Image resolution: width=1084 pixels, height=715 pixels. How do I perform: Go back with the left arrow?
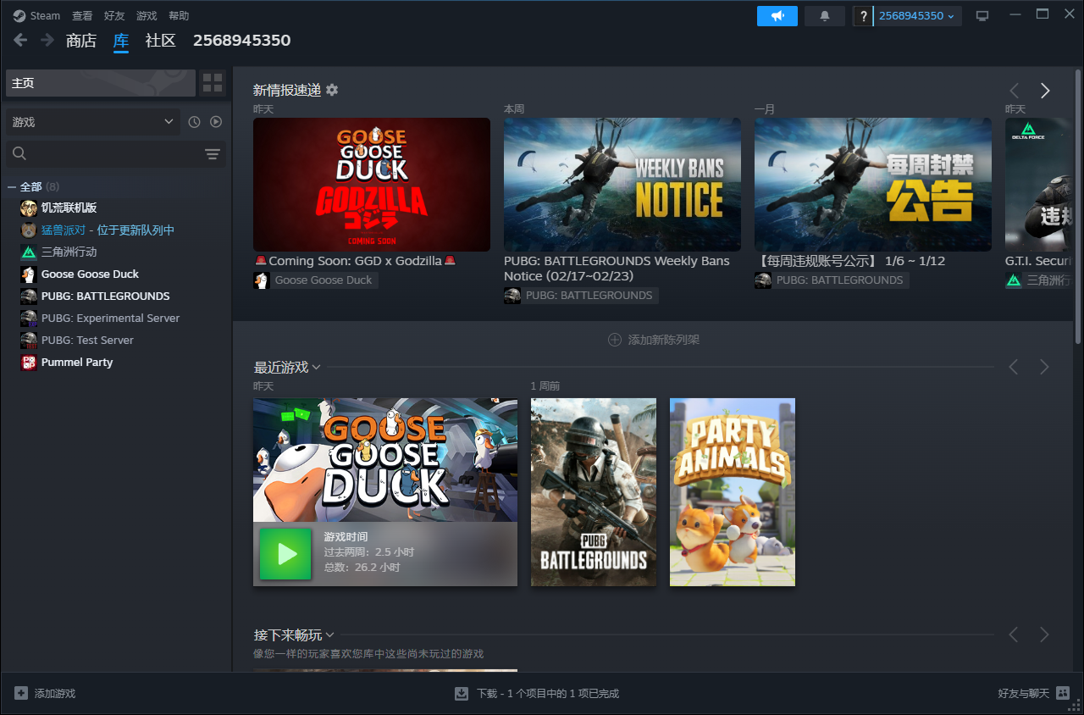(20, 40)
